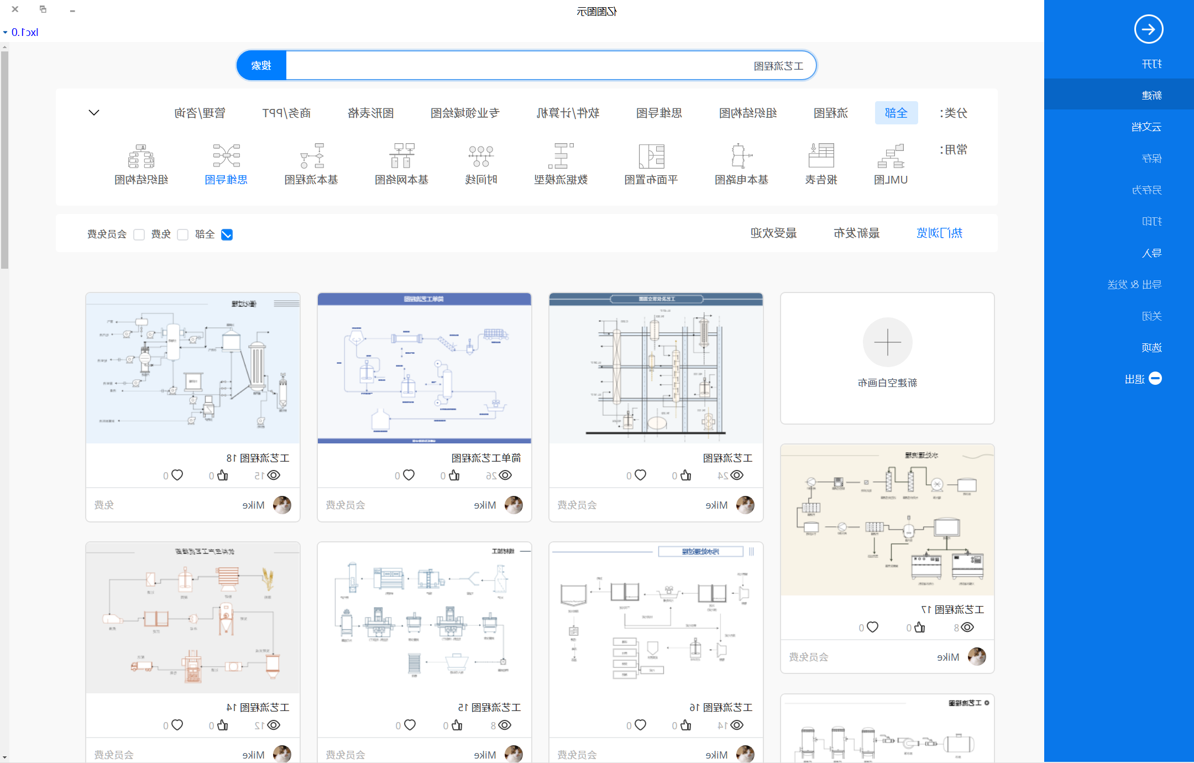Click the plus icon for 新建空白画布
Screen dimensions: 1194x763
[x=887, y=342]
